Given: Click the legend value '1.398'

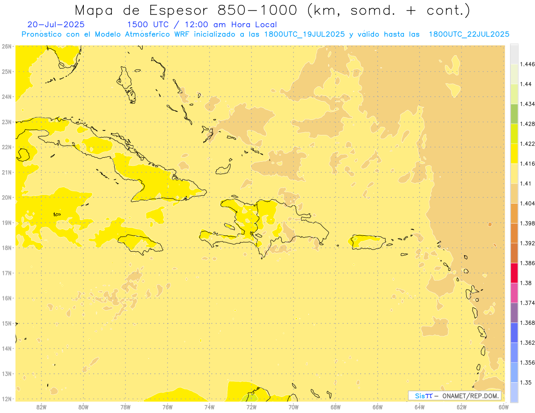Looking at the screenshot, I should click(x=527, y=223).
